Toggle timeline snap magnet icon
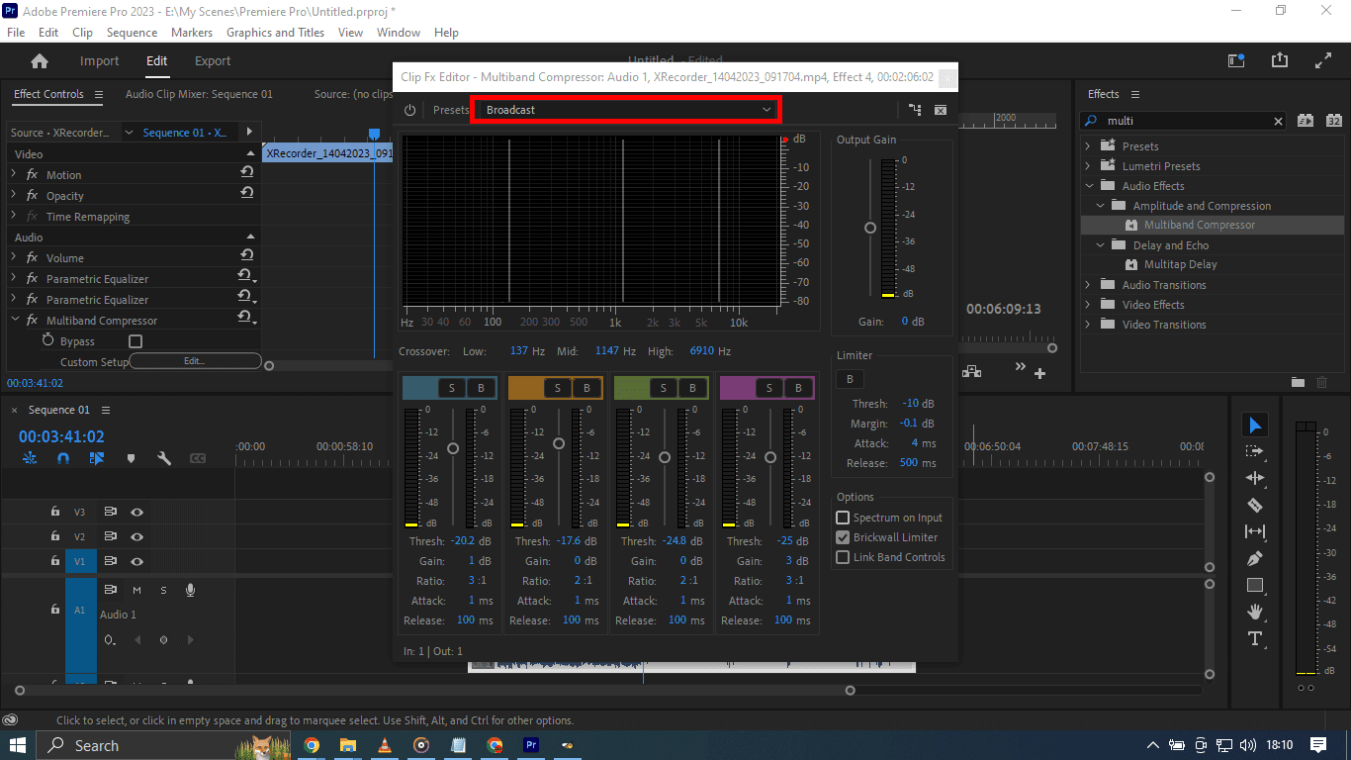 (63, 459)
